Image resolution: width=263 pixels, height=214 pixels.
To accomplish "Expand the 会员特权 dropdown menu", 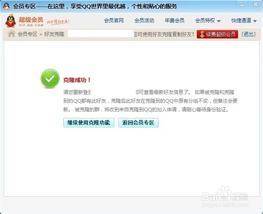I will click(x=208, y=21).
